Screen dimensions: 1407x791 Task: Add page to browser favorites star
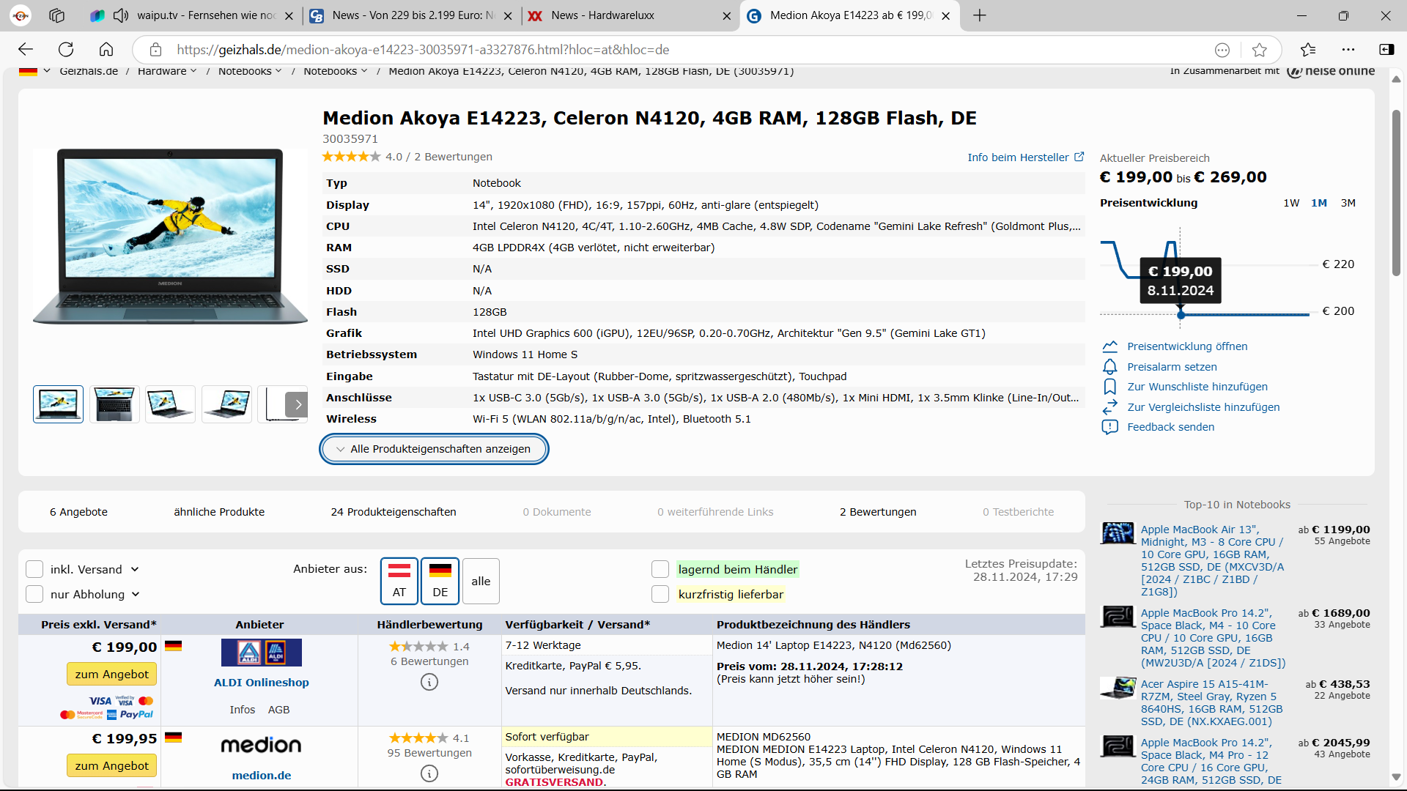(1259, 50)
